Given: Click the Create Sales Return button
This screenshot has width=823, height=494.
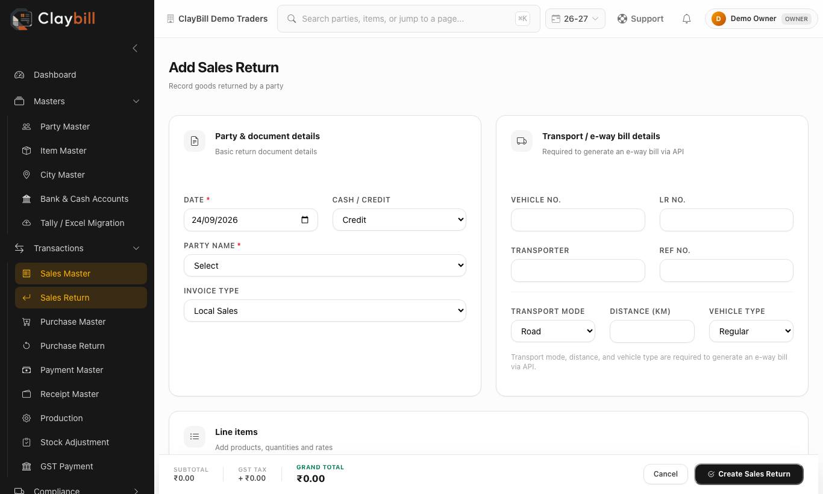Looking at the screenshot, I should coord(749,474).
